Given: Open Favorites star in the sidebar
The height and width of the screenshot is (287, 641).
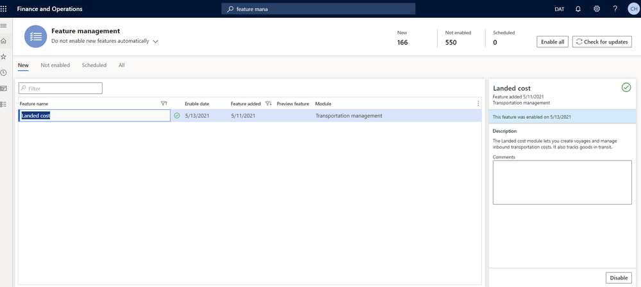Looking at the screenshot, I should click(4, 57).
